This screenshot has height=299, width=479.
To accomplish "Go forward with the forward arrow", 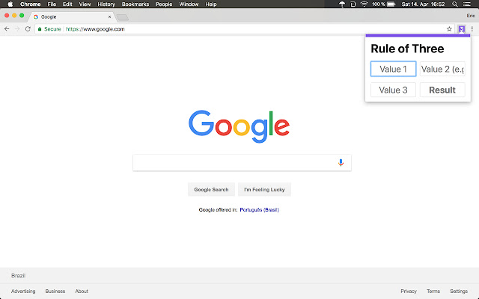I will tap(17, 29).
